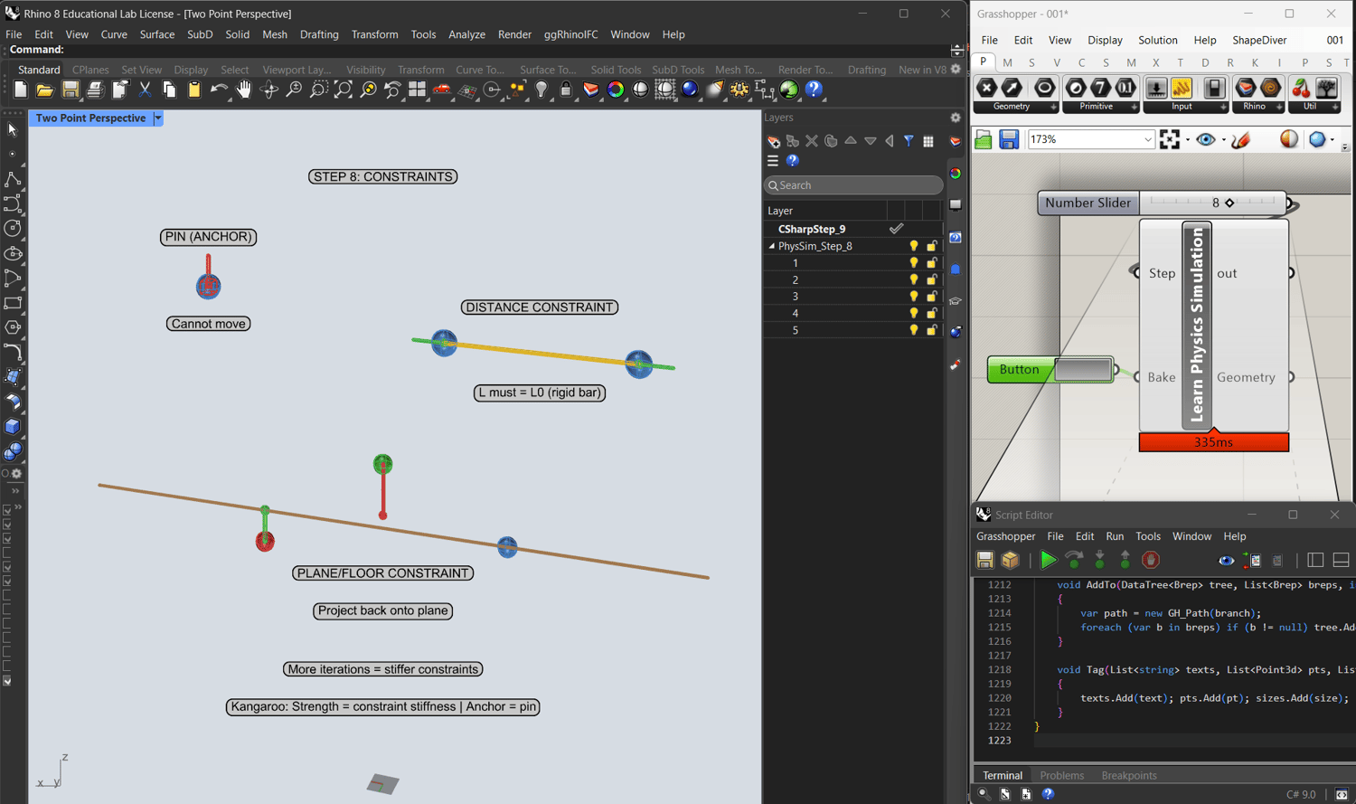Collapse the PhysSim_Step_8 layer tree
1356x804 pixels.
pyautogui.click(x=772, y=246)
